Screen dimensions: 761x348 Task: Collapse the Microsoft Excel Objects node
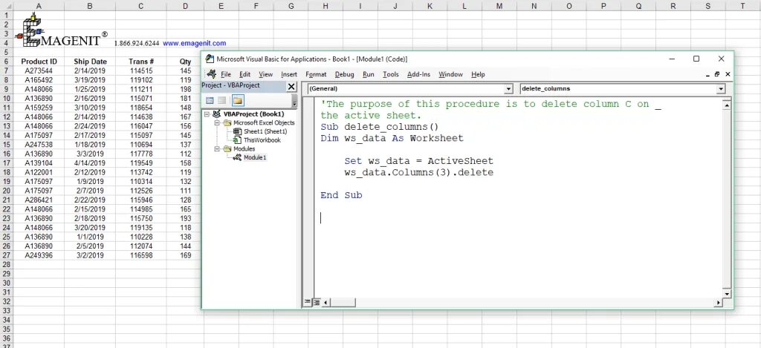[x=217, y=122]
